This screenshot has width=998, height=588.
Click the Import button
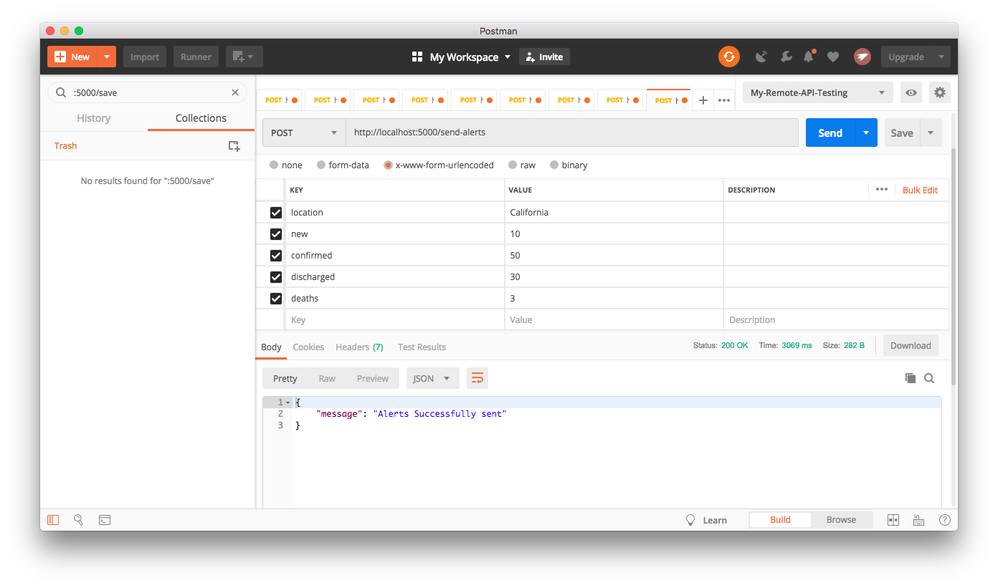[145, 57]
